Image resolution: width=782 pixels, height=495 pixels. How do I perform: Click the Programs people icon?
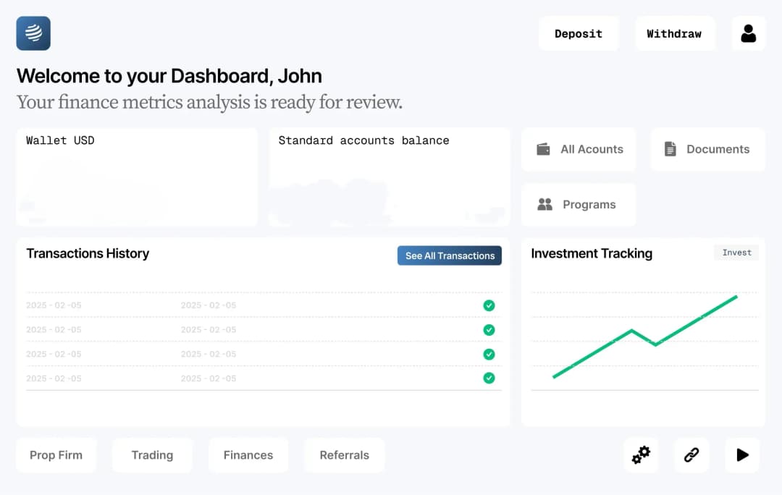545,205
